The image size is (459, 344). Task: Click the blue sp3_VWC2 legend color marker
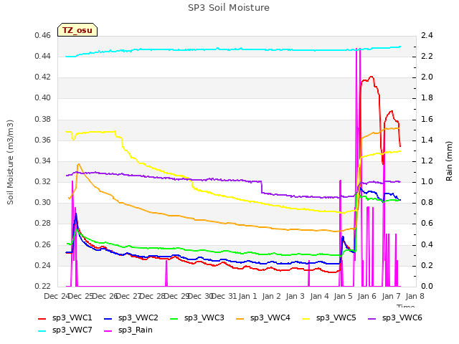pyautogui.click(x=108, y=318)
